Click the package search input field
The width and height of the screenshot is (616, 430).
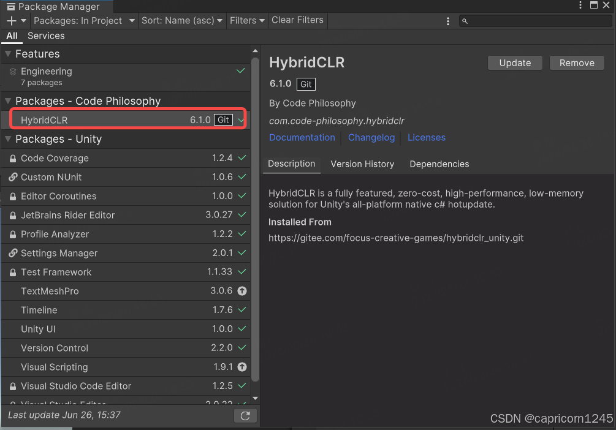pyautogui.click(x=536, y=21)
